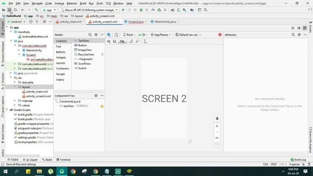This screenshot has width=313, height=176.
Task: Open Component Tree settings gear
Action: tap(96, 96)
